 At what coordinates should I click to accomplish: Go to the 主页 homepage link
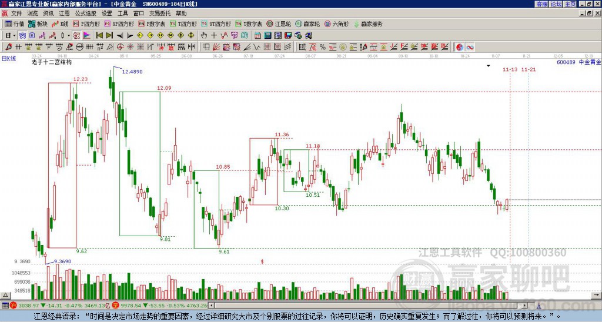570,4
